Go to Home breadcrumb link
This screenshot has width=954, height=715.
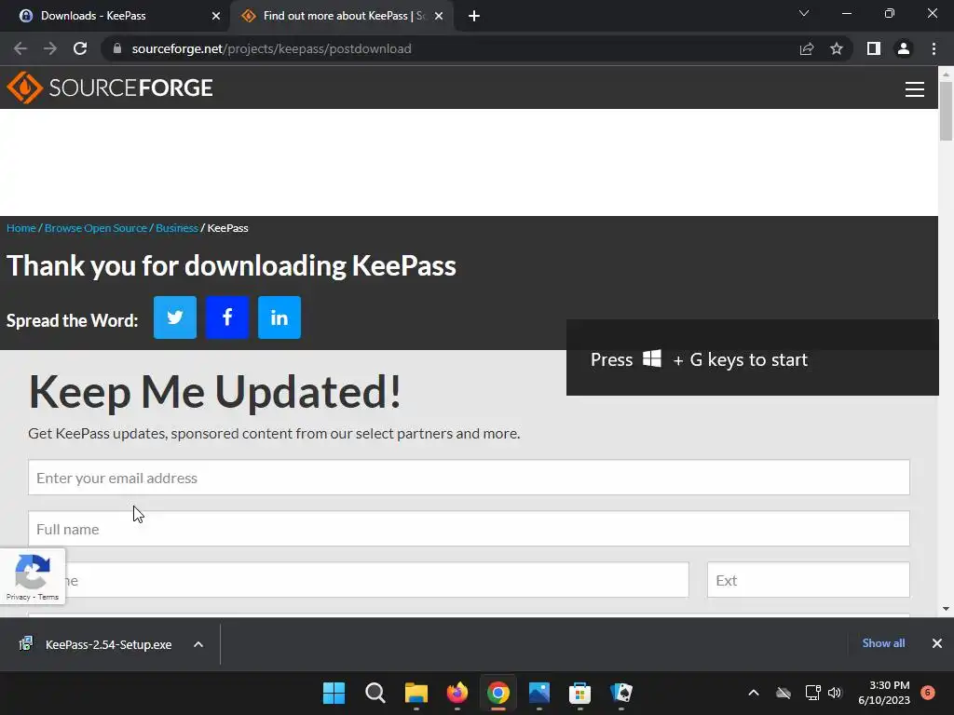[x=21, y=228]
